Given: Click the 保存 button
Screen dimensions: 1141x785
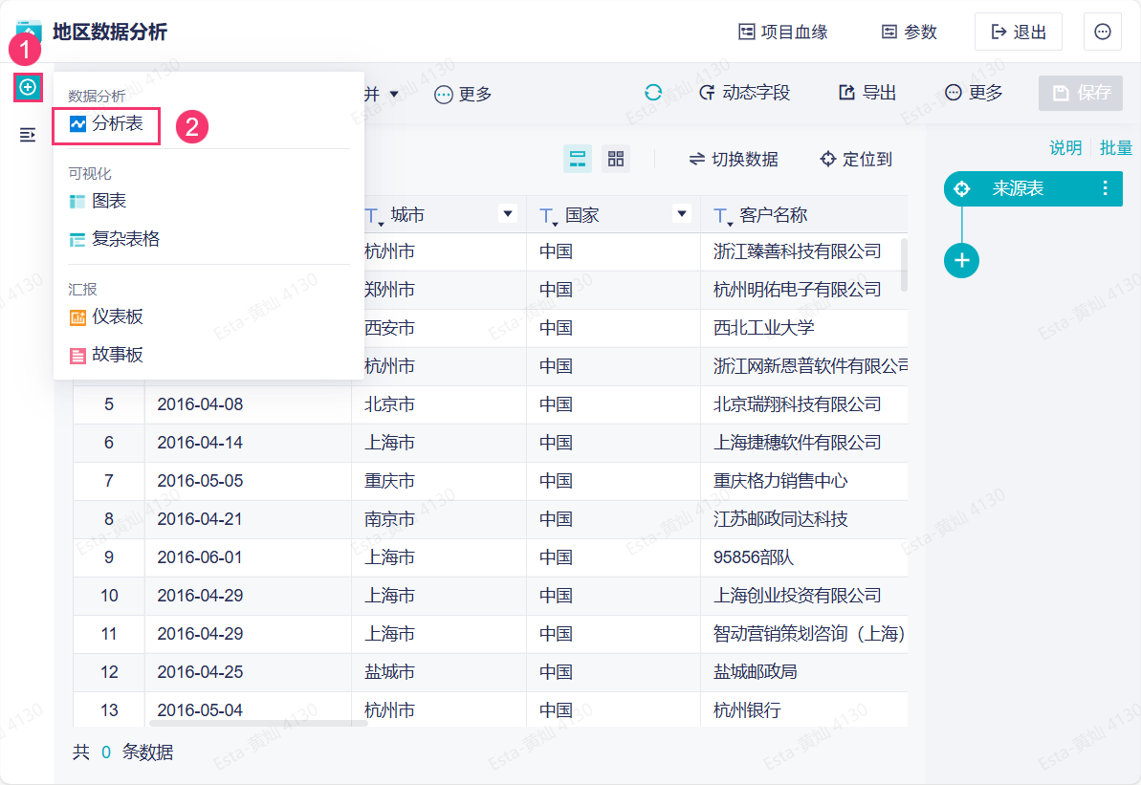Looking at the screenshot, I should point(1081,93).
